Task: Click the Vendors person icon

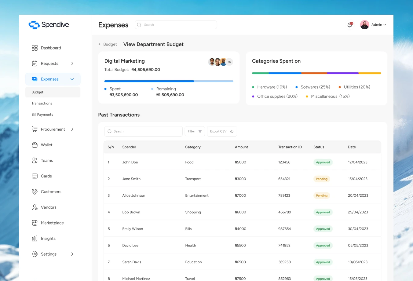Action: pos(35,207)
